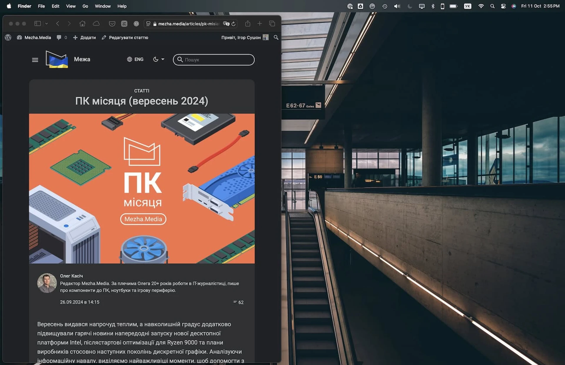Open the hamburger site menu
The height and width of the screenshot is (365, 565).
pyautogui.click(x=35, y=60)
